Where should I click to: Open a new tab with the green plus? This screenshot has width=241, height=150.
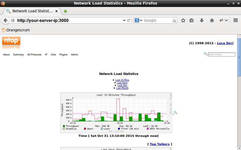click(x=65, y=11)
